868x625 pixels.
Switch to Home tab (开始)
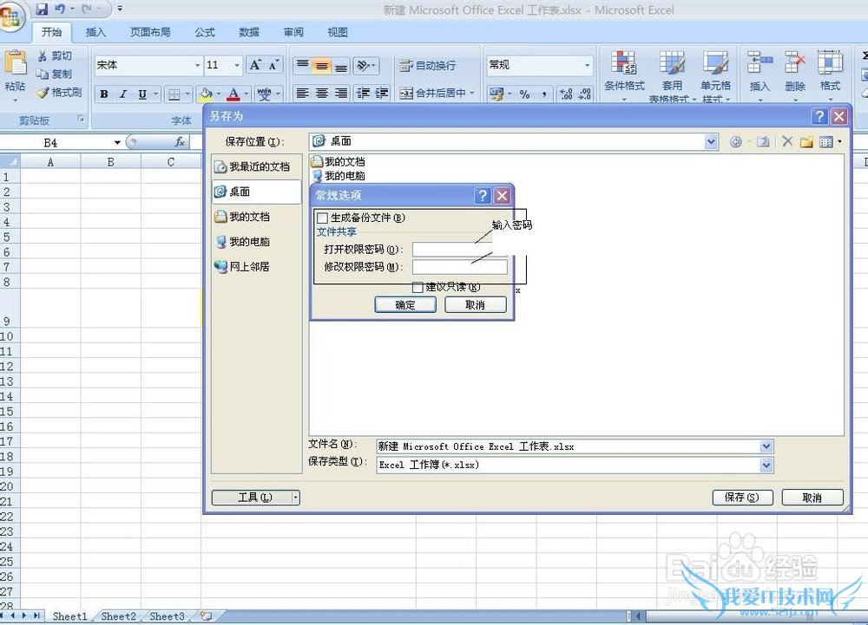51,32
